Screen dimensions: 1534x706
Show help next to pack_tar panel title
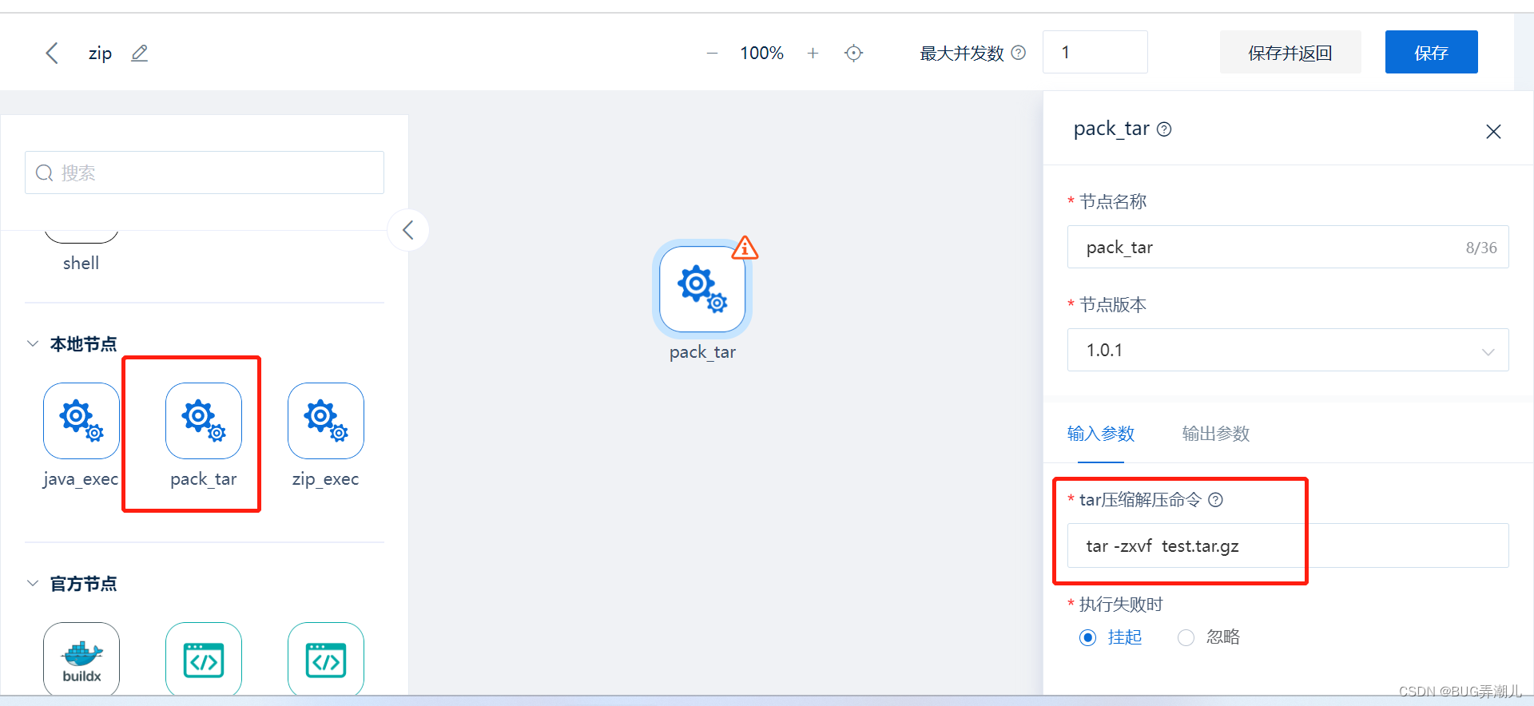(1164, 129)
